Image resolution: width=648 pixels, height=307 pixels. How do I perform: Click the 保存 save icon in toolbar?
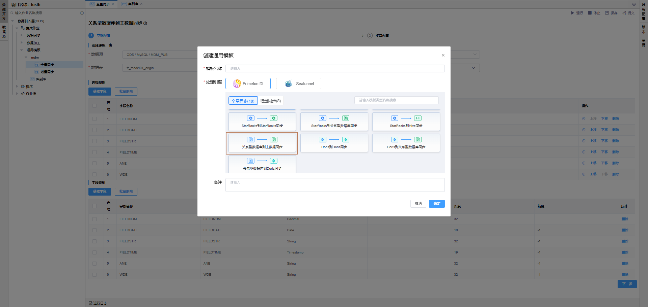607,13
